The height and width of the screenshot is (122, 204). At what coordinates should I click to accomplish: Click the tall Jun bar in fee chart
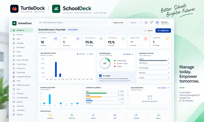pyautogui.click(x=56, y=69)
